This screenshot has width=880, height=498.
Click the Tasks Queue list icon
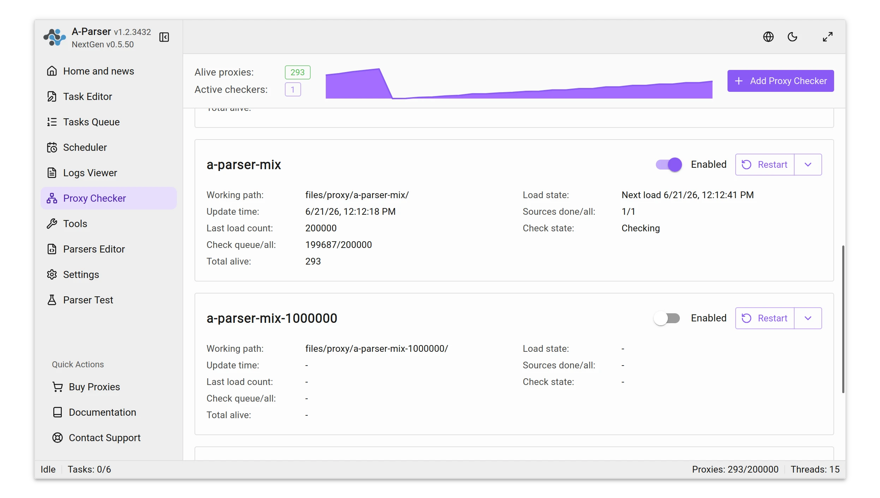point(52,122)
